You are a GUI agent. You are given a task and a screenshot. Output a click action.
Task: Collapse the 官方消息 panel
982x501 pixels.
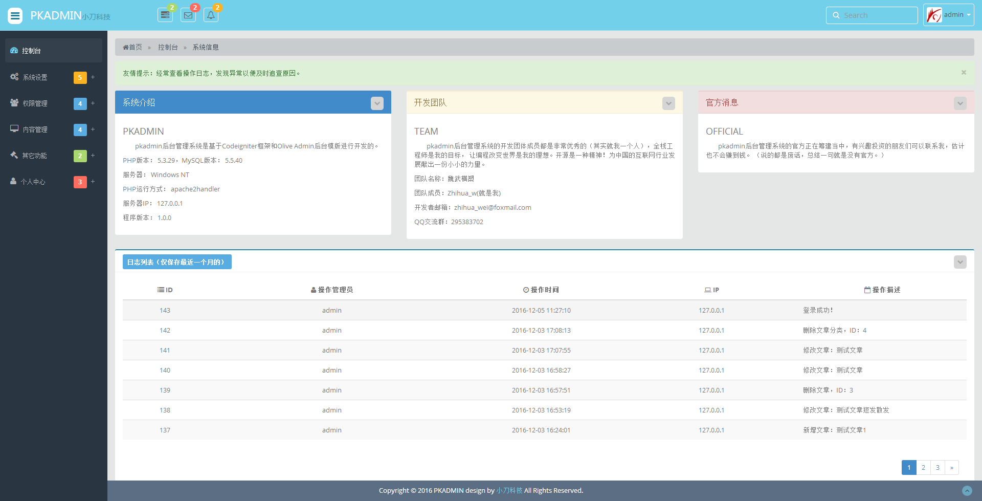(960, 103)
